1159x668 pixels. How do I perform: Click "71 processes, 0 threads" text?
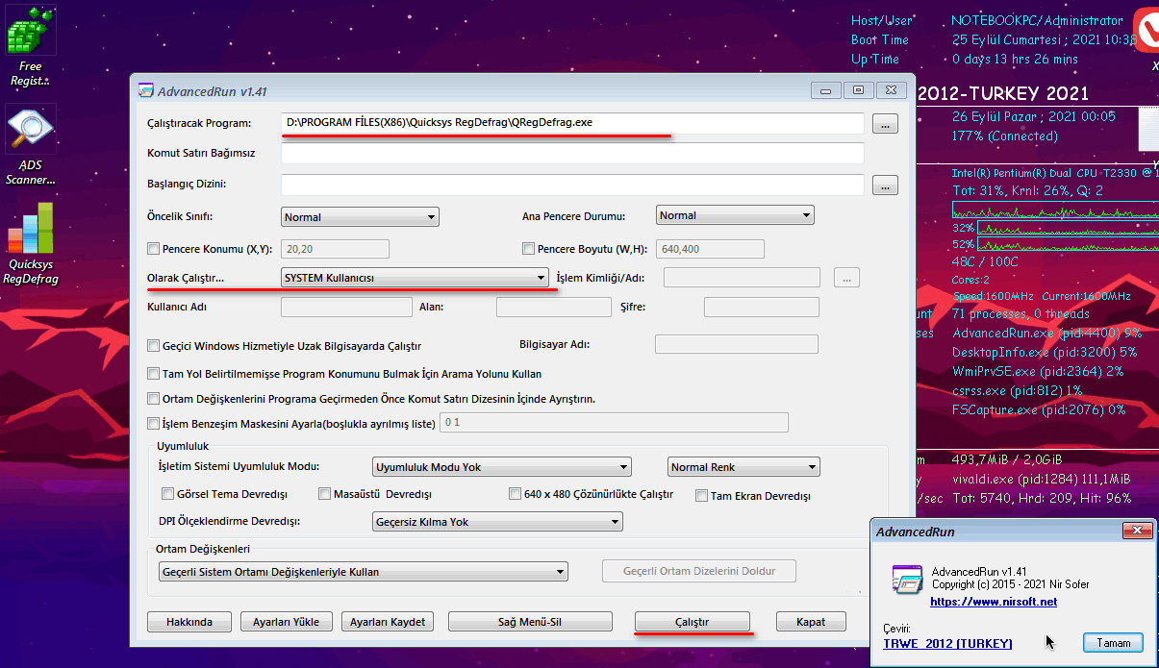[x=1020, y=313]
